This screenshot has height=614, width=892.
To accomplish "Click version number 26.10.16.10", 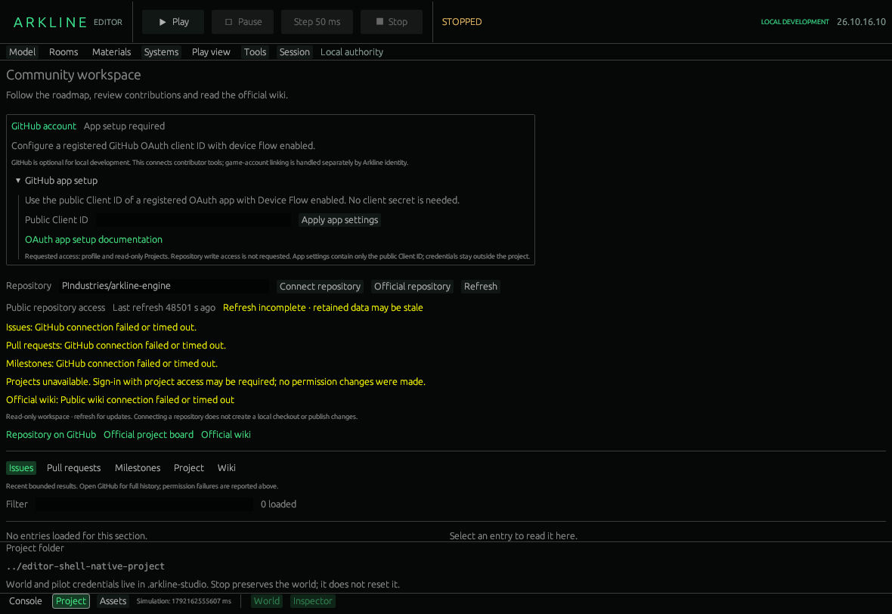I will click(x=861, y=22).
